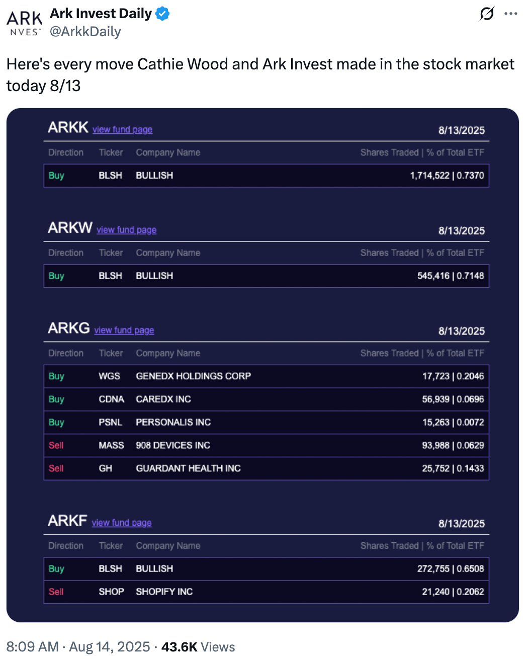Click the value 15,263 | 0.0072
This screenshot has width=526, height=659.
[453, 423]
